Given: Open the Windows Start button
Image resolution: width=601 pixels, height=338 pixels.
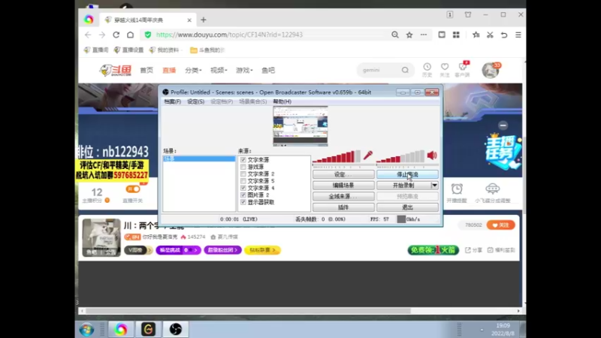Looking at the screenshot, I should [86, 330].
